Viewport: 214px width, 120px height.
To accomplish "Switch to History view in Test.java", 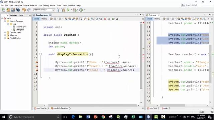I will (x=157, y=19).
